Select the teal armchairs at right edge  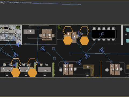tap(127, 35)
